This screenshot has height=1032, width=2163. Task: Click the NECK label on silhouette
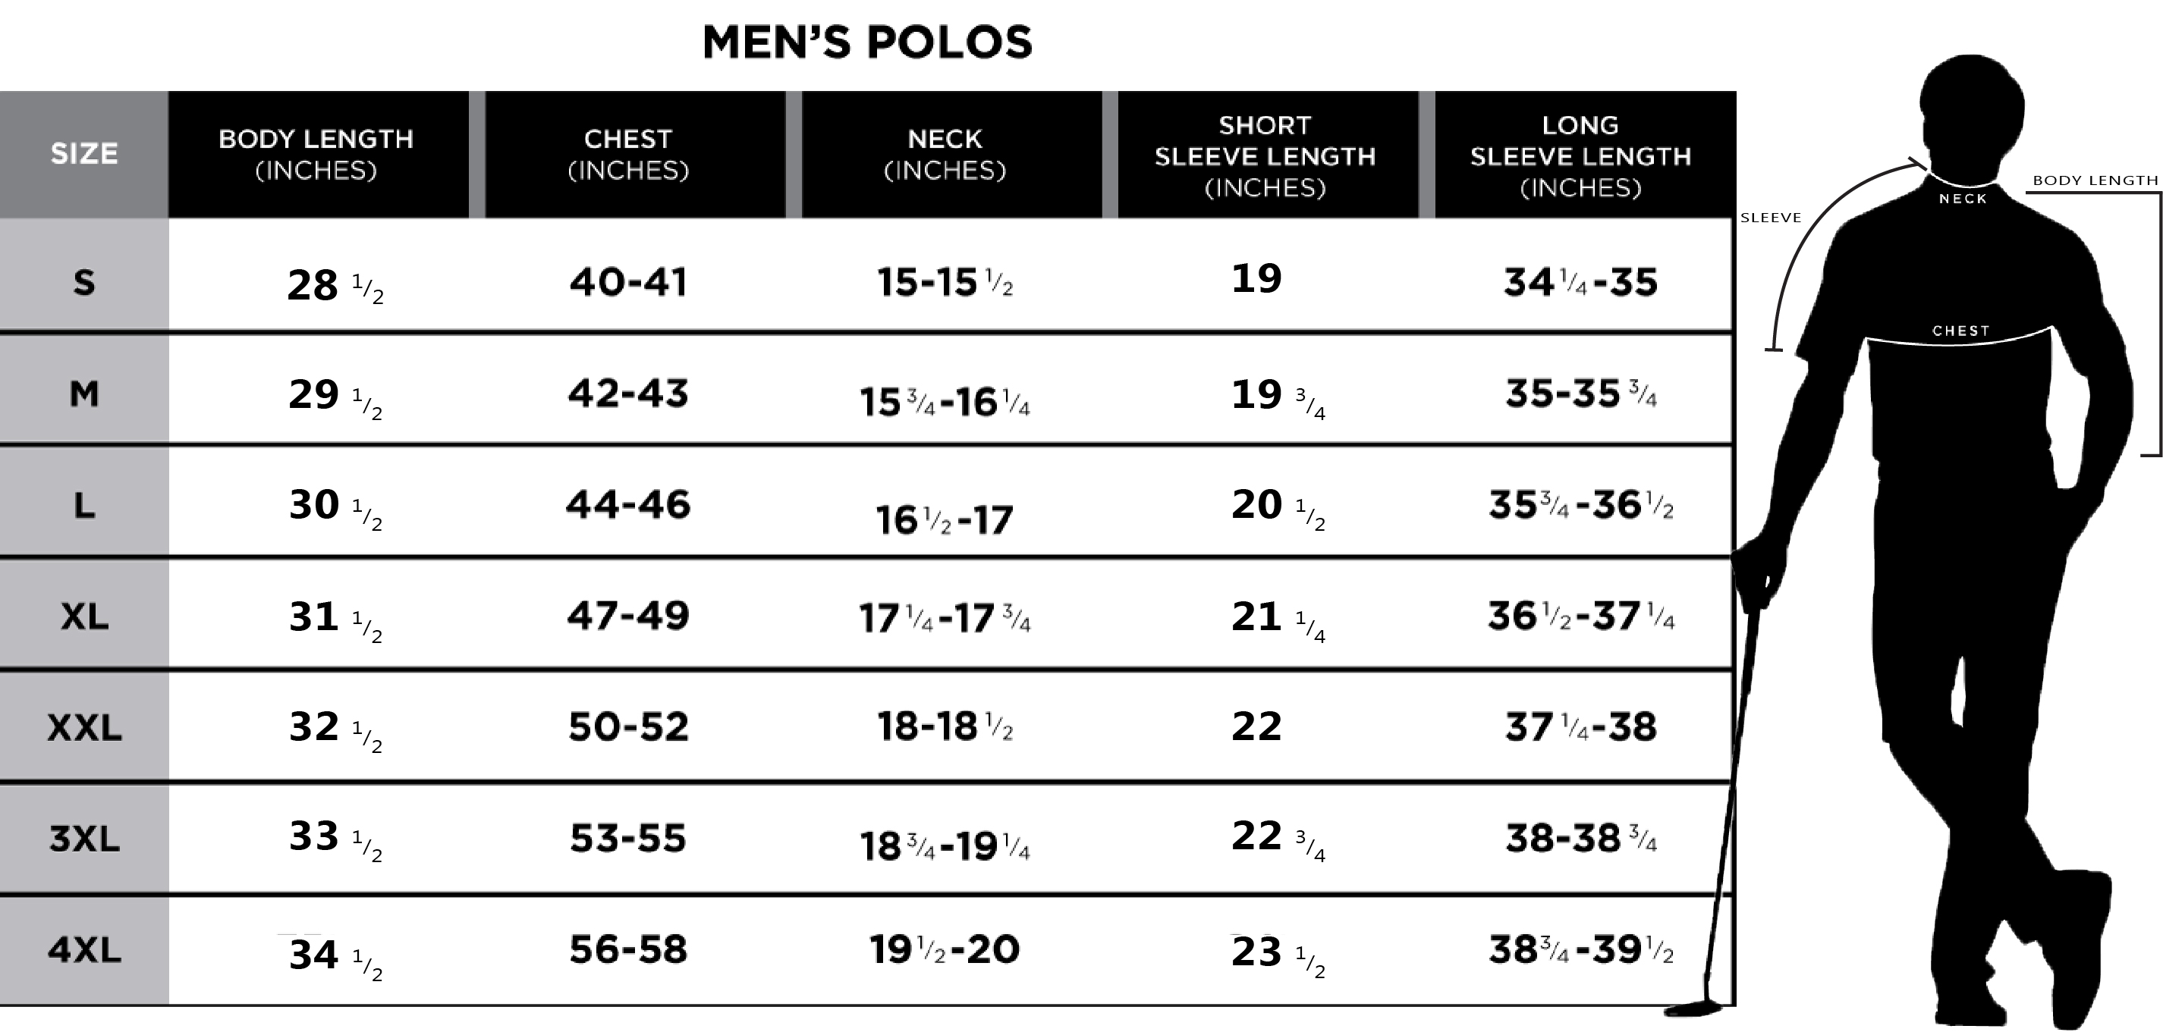(1963, 199)
